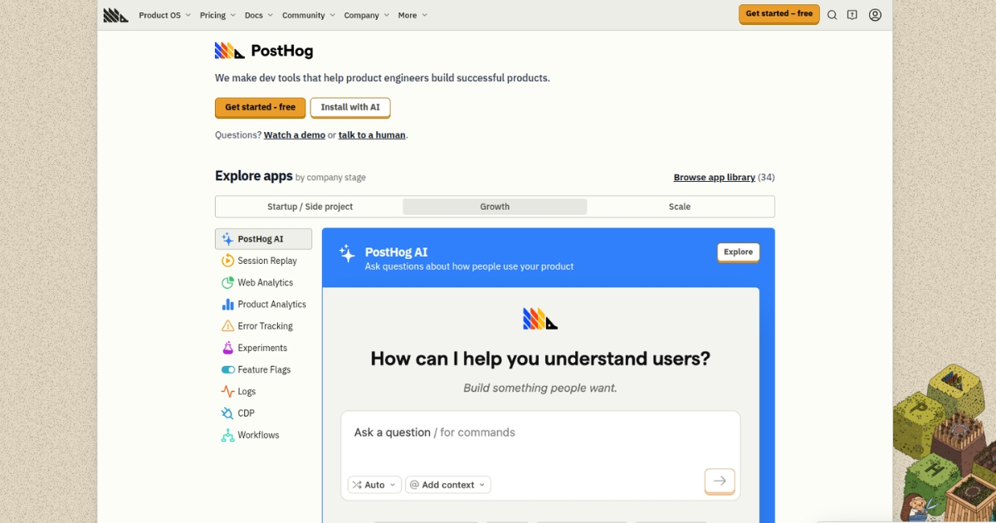Click the Install with AI button
The height and width of the screenshot is (523, 996).
[x=350, y=108]
